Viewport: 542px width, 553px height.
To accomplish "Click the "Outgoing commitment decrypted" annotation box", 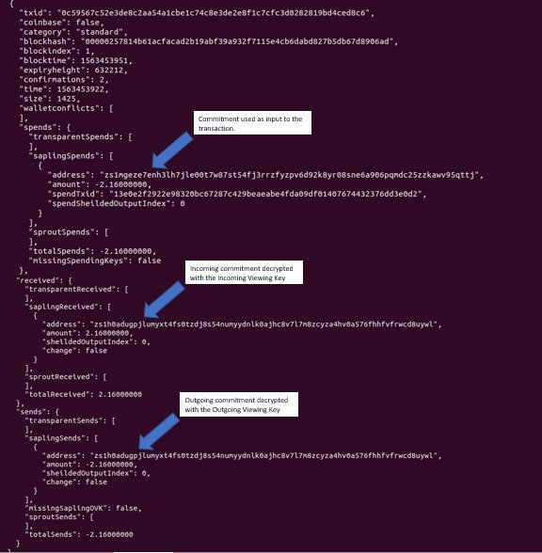I will (x=239, y=404).
